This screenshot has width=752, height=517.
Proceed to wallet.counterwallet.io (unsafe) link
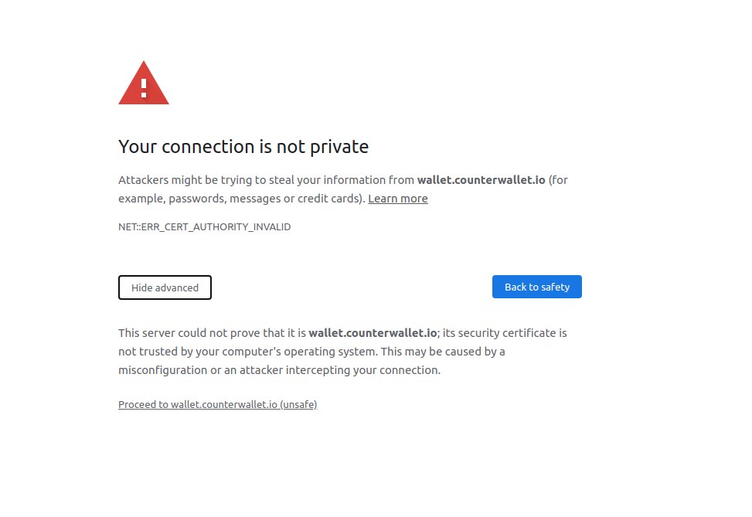[218, 404]
